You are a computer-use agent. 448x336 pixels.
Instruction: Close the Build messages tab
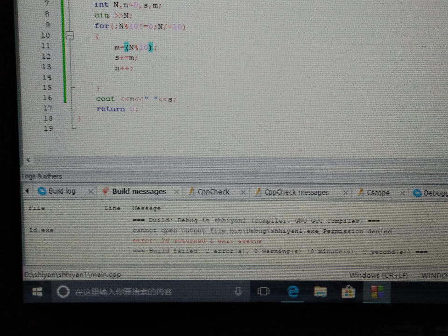pos(176,192)
